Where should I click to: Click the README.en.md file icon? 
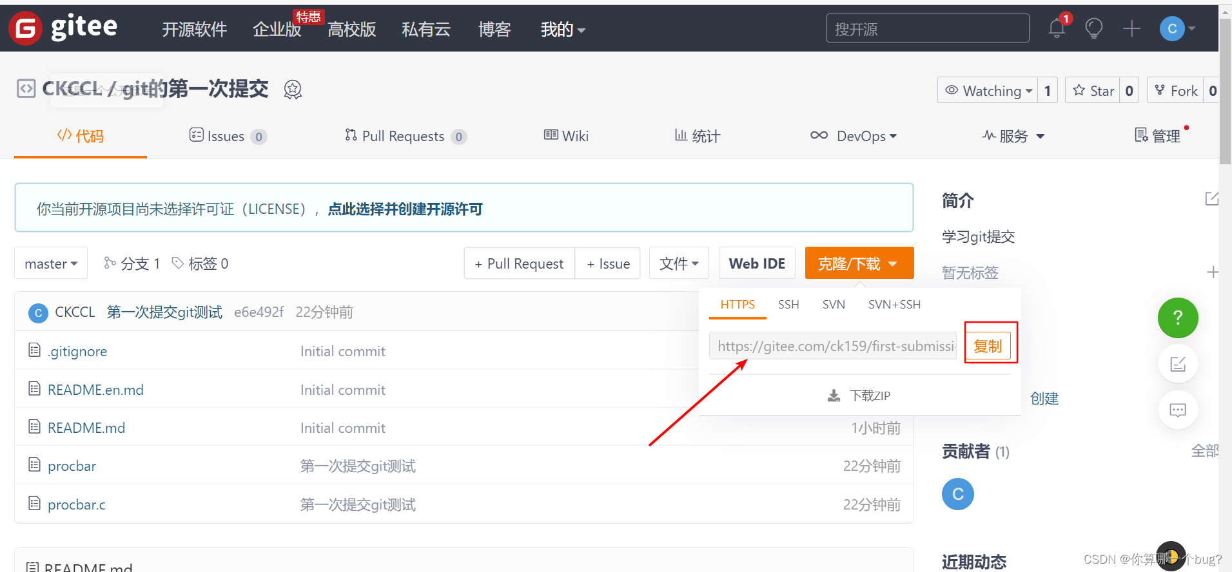click(35, 388)
